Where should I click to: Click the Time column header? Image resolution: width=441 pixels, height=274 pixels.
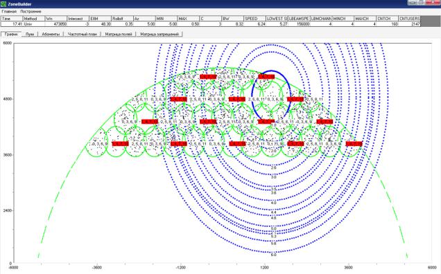coord(12,19)
